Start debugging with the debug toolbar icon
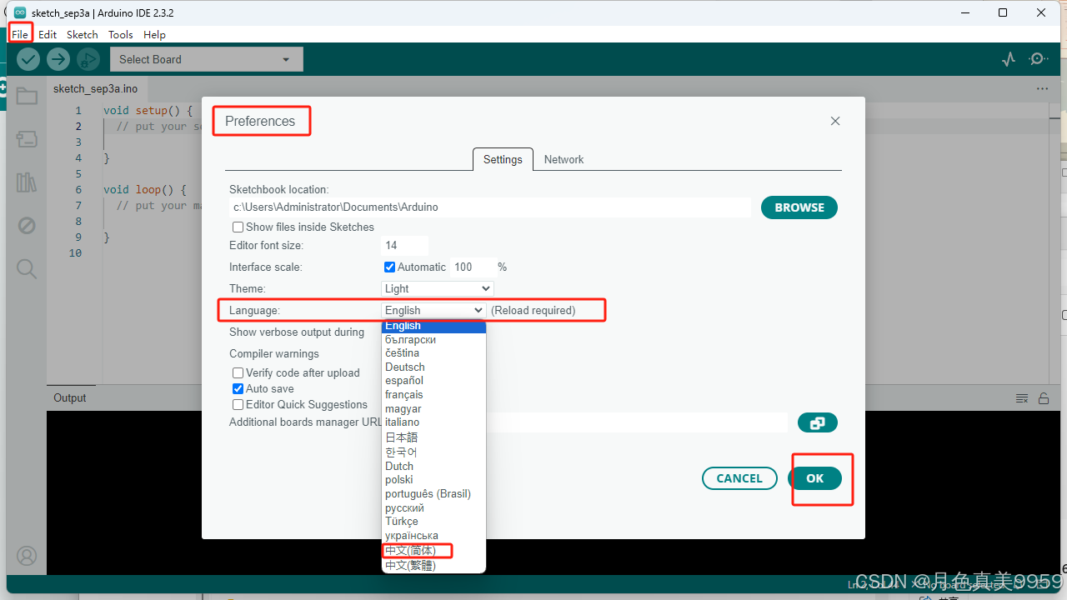1067x600 pixels. pyautogui.click(x=88, y=59)
